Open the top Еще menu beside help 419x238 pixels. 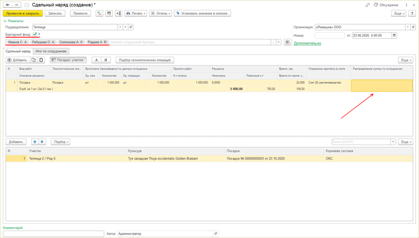(x=399, y=13)
